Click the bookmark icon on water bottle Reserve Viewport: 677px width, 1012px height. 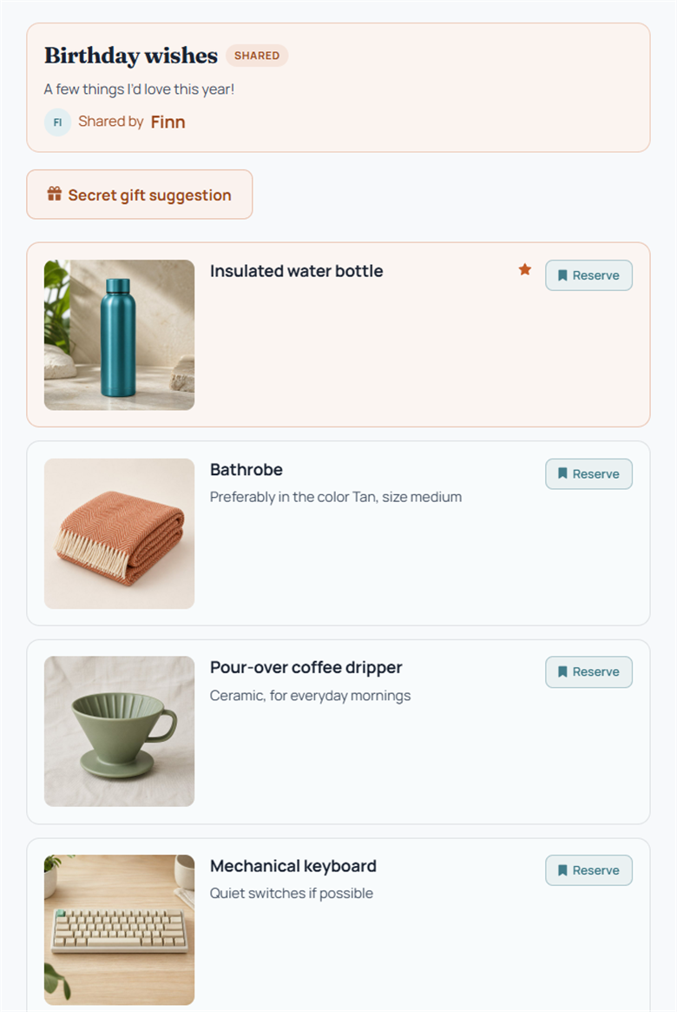coord(562,275)
